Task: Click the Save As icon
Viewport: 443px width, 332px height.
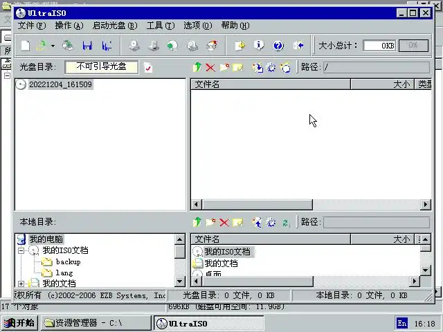Action: pyautogui.click(x=107, y=46)
